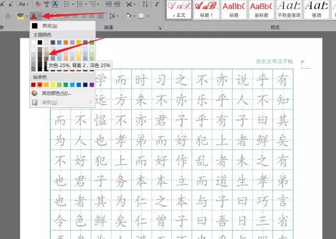Apply the 正文 style

[179, 9]
